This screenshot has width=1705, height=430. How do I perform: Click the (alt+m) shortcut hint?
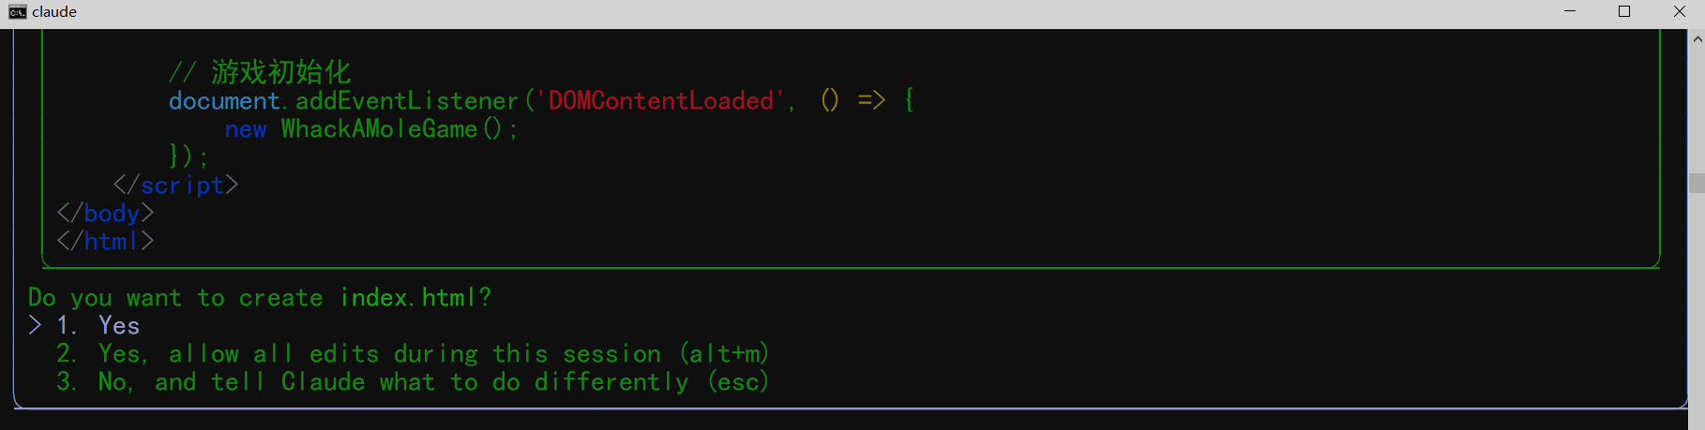(x=725, y=354)
